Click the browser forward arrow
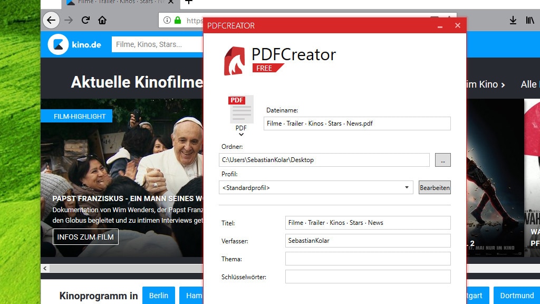The width and height of the screenshot is (540, 304). pos(68,21)
